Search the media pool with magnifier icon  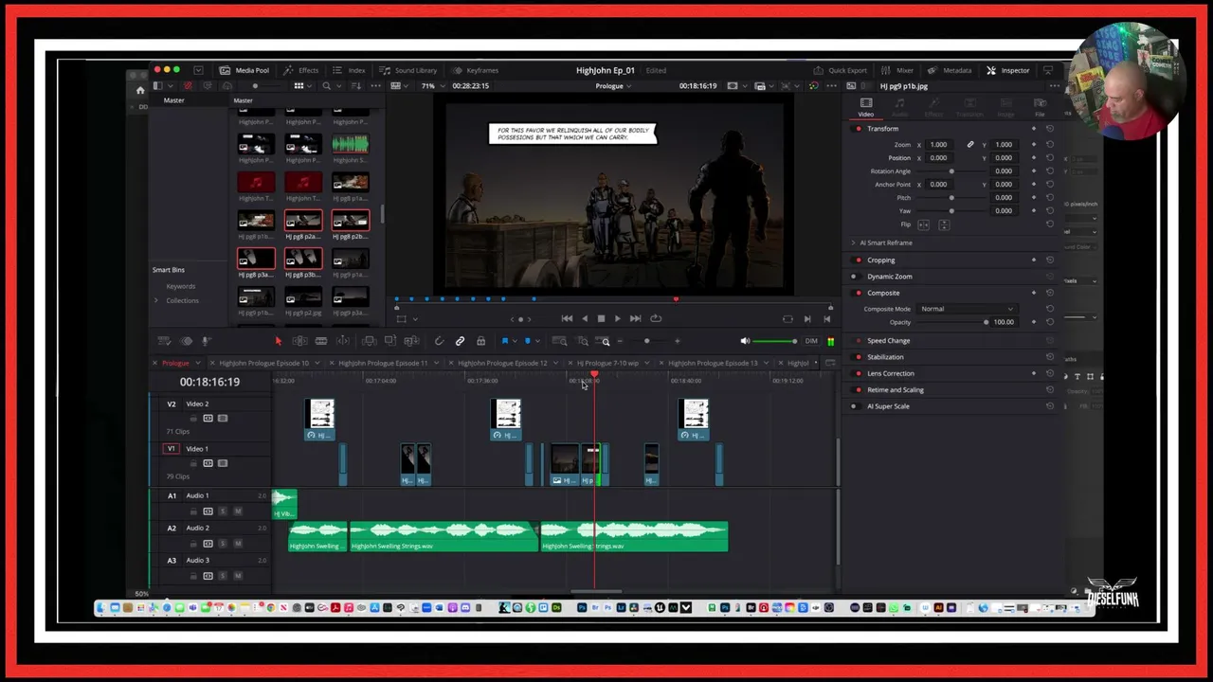pyautogui.click(x=326, y=86)
